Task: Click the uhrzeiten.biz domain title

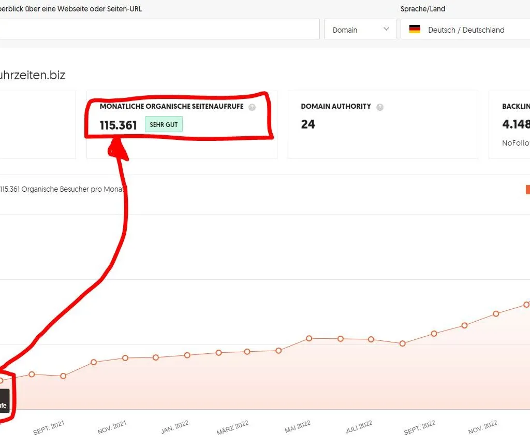Action: coord(33,75)
